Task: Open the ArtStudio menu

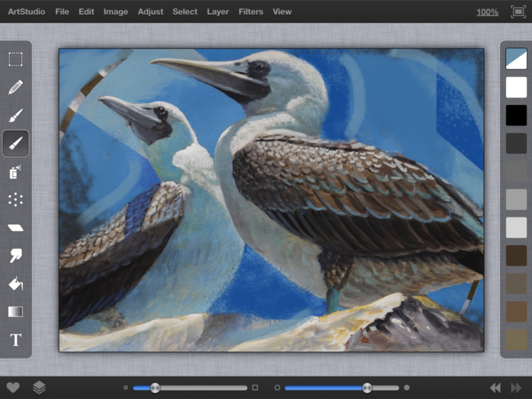Action: point(27,12)
